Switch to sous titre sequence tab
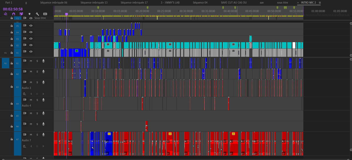 pos(282,2)
